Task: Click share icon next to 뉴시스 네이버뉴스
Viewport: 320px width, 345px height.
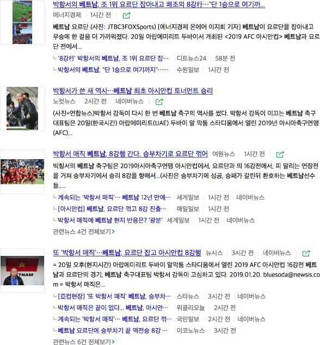Action: pos(306,253)
